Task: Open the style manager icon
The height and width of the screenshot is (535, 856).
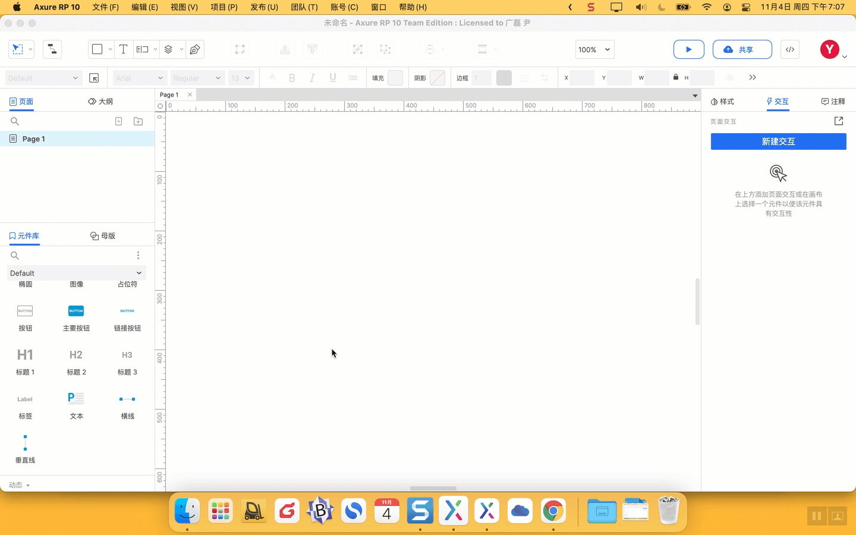Action: [94, 78]
